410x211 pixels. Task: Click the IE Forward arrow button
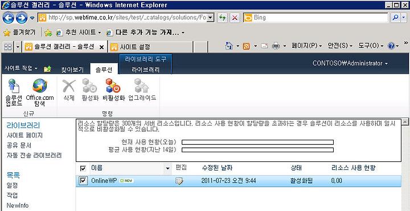point(22,18)
